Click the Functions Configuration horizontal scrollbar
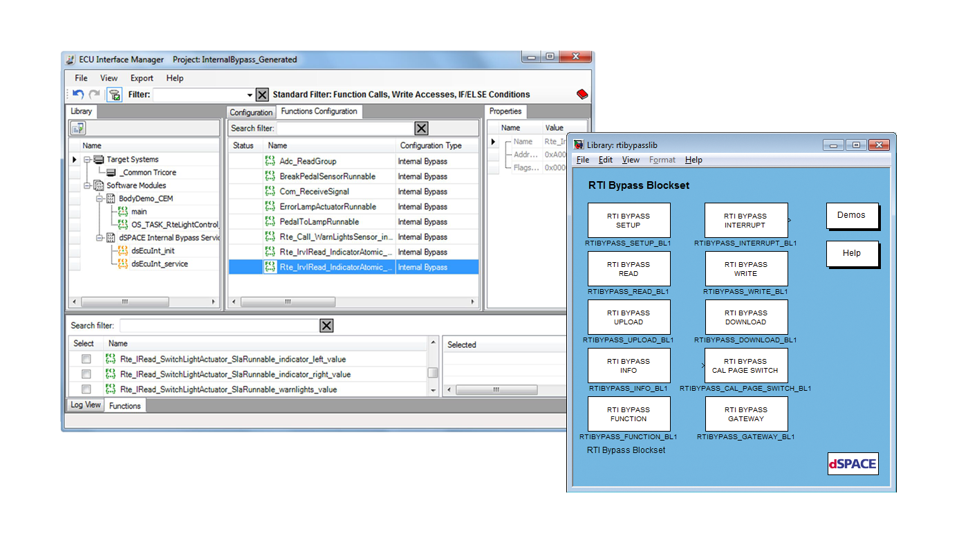This screenshot has height=545, width=968. 354,302
